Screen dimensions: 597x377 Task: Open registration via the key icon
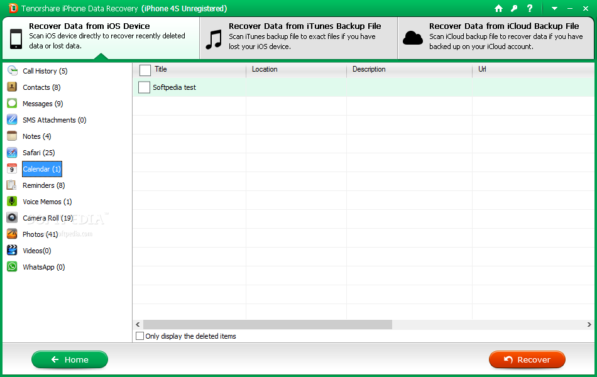(515, 8)
